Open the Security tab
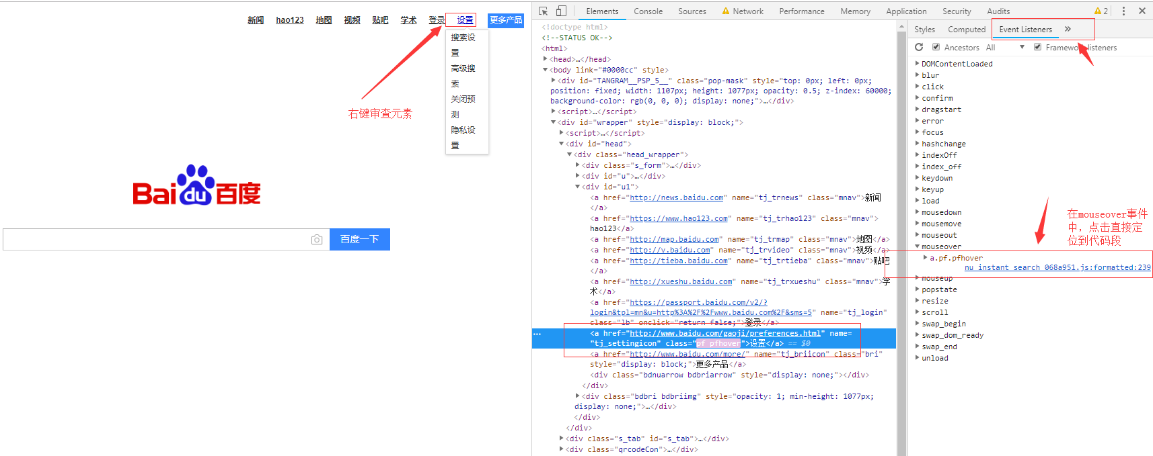 957,11
